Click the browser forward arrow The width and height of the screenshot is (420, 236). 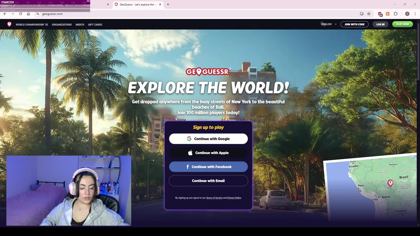point(12,14)
